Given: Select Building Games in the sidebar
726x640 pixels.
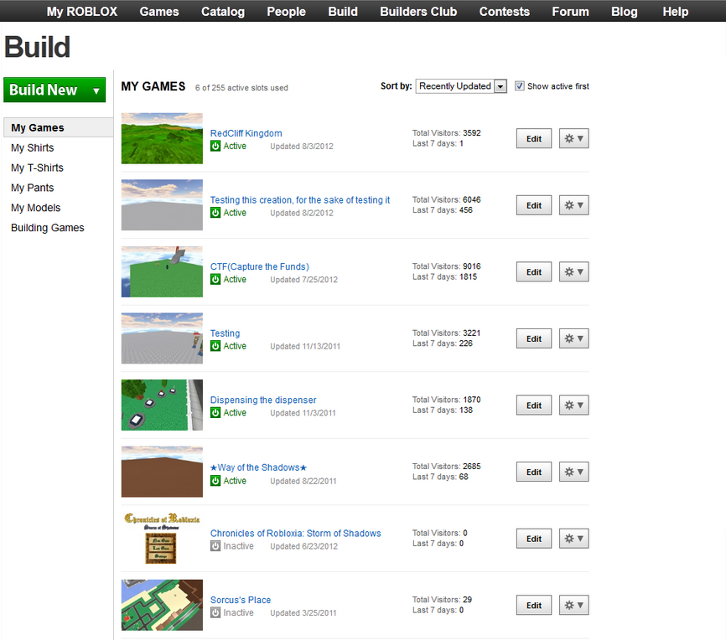Looking at the screenshot, I should pos(48,228).
